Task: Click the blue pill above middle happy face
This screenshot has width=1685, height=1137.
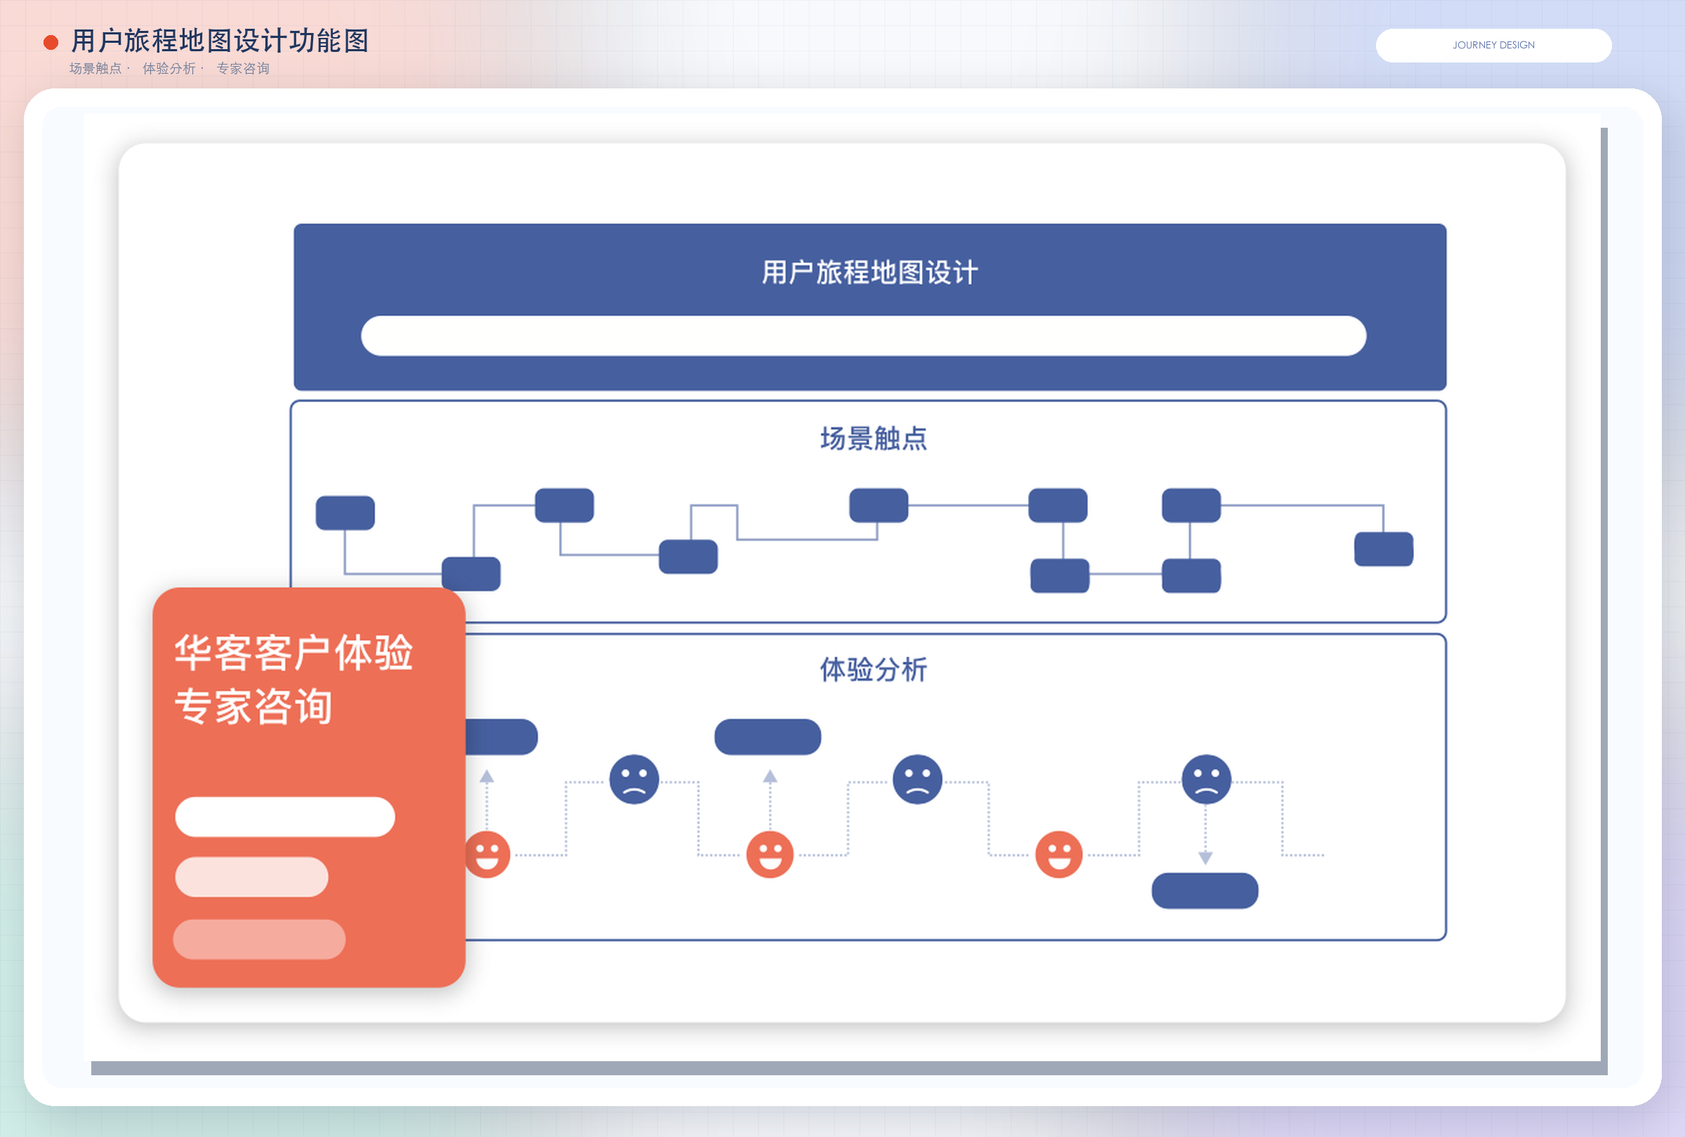Action: click(768, 737)
